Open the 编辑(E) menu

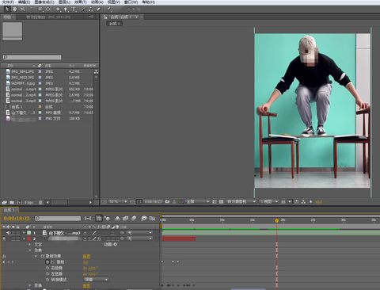(x=24, y=2)
